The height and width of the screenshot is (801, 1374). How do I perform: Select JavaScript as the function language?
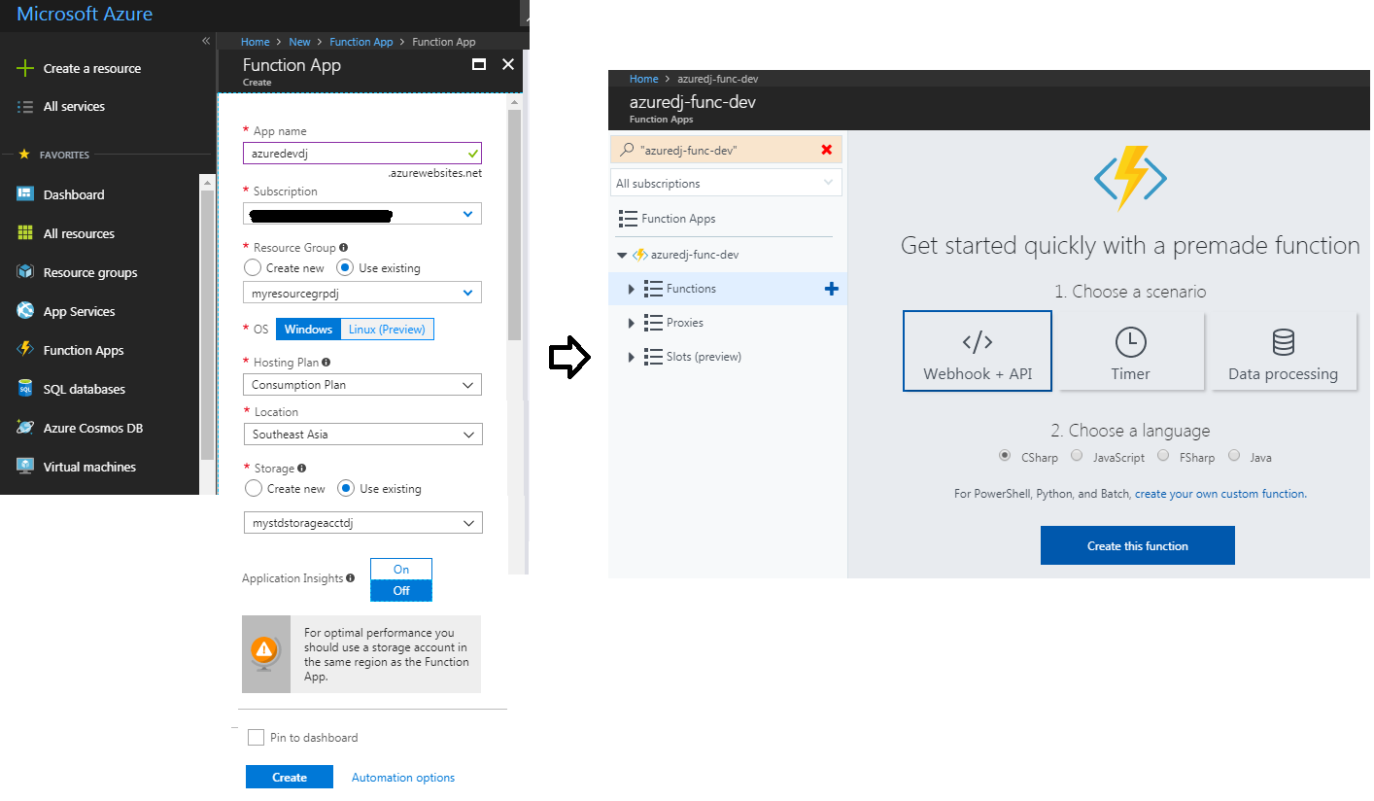1076,456
